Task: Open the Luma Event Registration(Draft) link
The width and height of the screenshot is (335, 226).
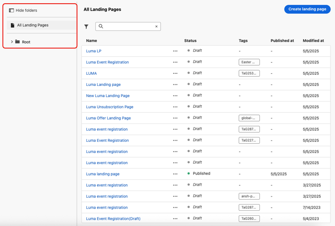Action: click(x=113, y=219)
